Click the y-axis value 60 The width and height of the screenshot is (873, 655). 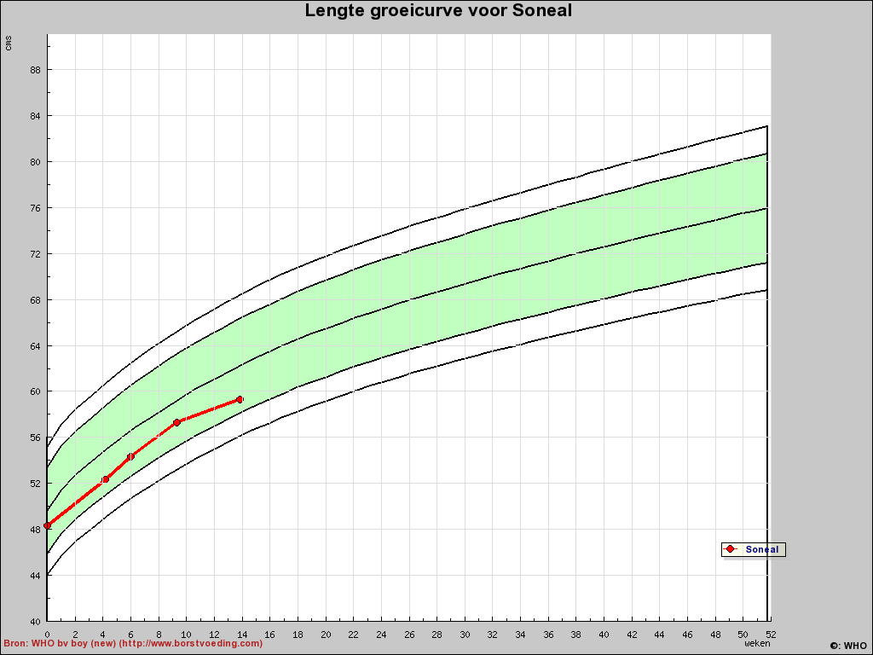point(36,391)
